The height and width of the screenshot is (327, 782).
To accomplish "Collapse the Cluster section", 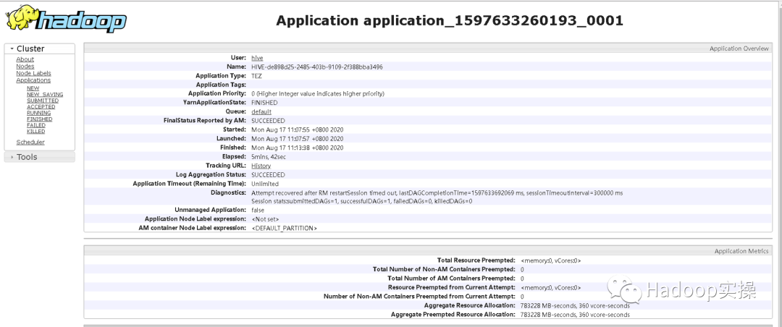I will click(x=39, y=49).
